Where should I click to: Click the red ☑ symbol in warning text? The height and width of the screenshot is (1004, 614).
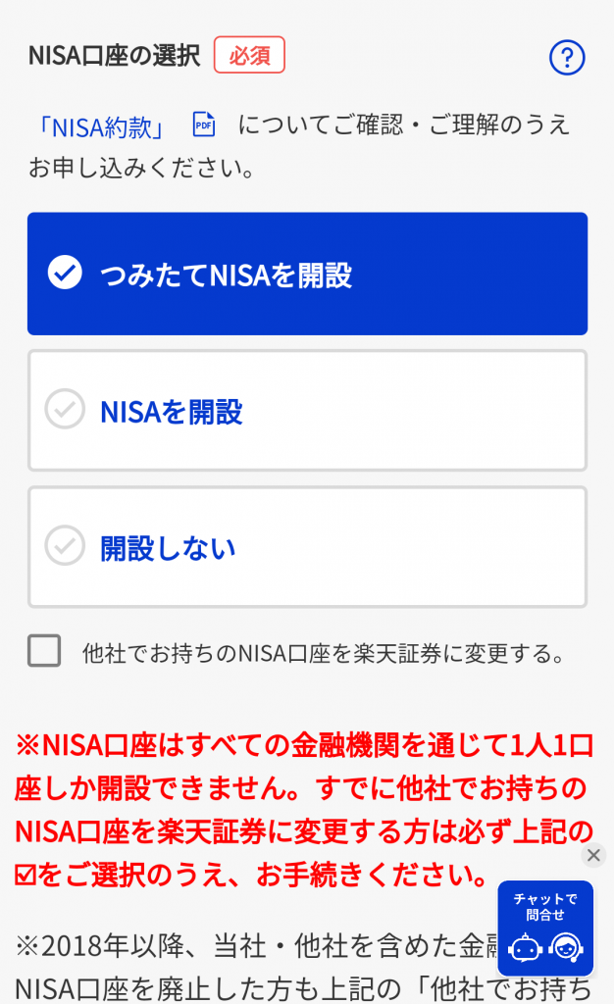click(x=25, y=873)
